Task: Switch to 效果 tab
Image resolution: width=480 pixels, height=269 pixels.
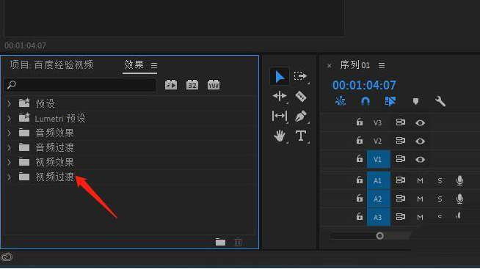Action: (x=134, y=65)
